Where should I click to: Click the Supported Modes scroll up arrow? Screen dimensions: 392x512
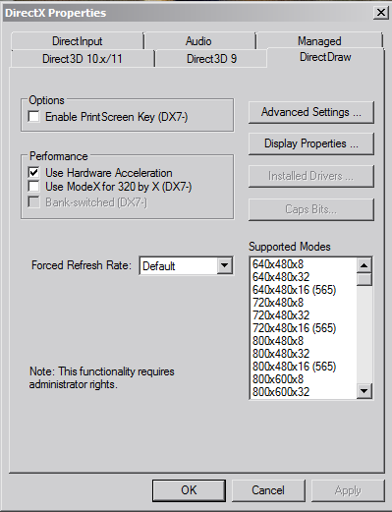pos(364,265)
